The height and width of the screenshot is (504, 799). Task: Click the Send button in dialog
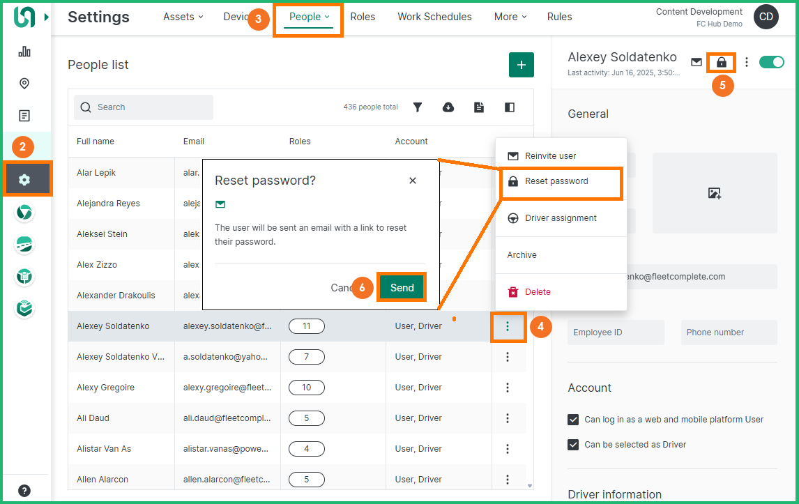(402, 287)
